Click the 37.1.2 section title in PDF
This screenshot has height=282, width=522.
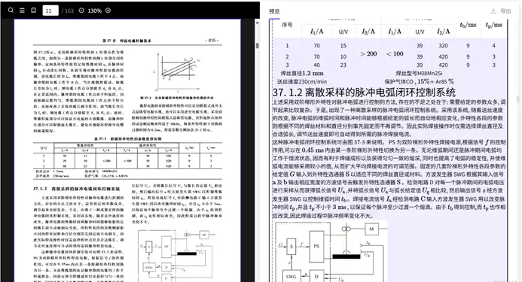click(x=76, y=189)
